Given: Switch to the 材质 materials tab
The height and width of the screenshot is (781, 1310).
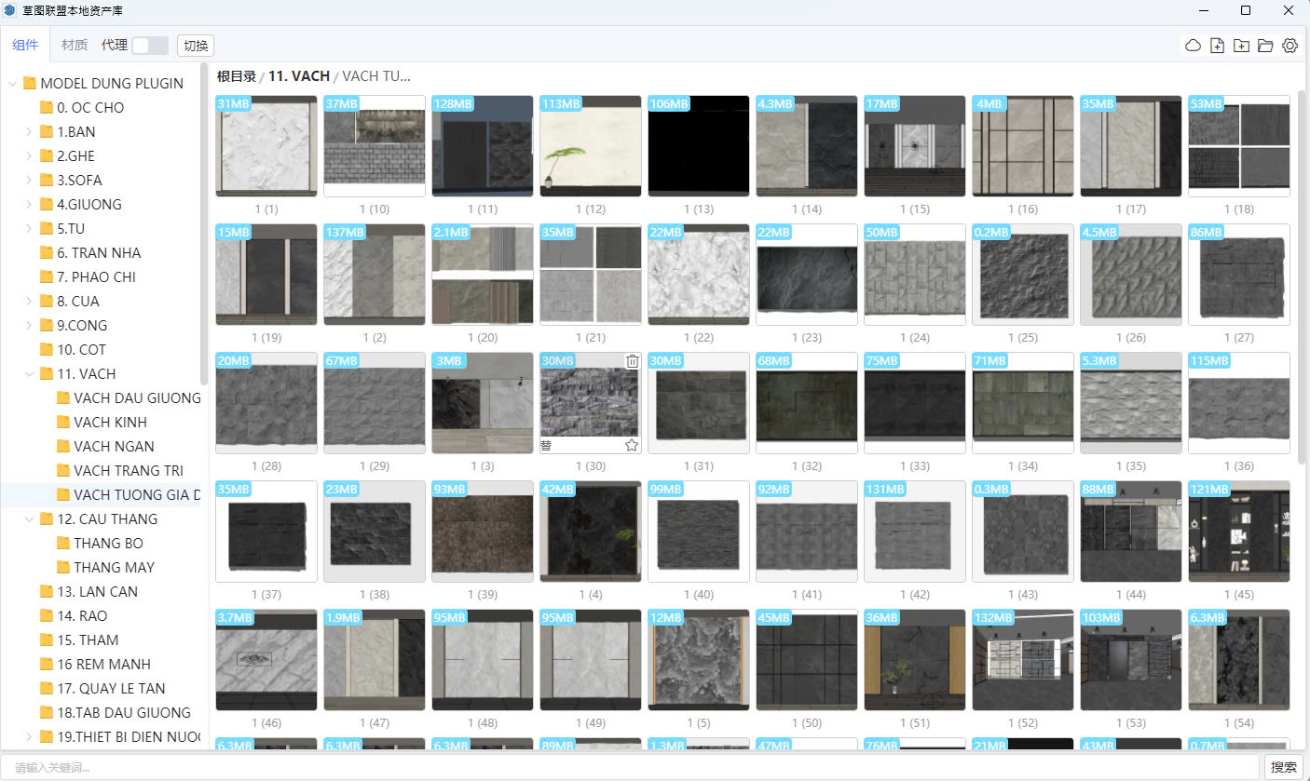Looking at the screenshot, I should tap(74, 46).
